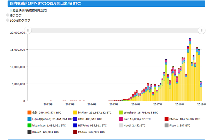This screenshot has width=209, height=140.
Task: Click the 100%面グラフ label text
Action: click(20, 21)
